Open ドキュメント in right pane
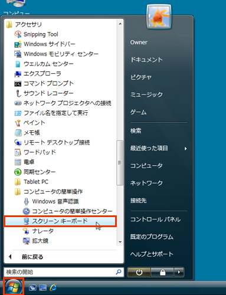The width and height of the screenshot is (226, 295). pos(146,60)
